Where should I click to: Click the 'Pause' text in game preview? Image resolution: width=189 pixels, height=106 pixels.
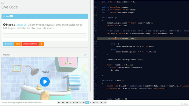[x=45, y=72]
